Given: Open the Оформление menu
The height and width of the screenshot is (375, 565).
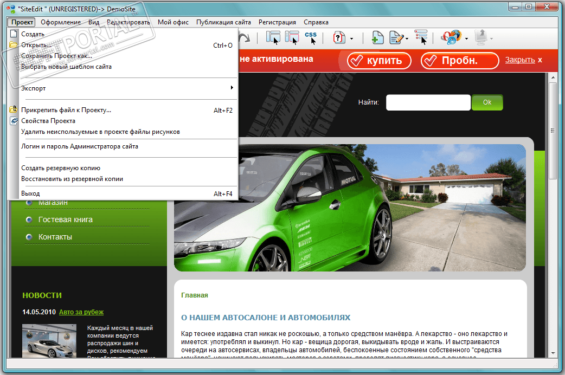Looking at the screenshot, I should click(x=61, y=22).
